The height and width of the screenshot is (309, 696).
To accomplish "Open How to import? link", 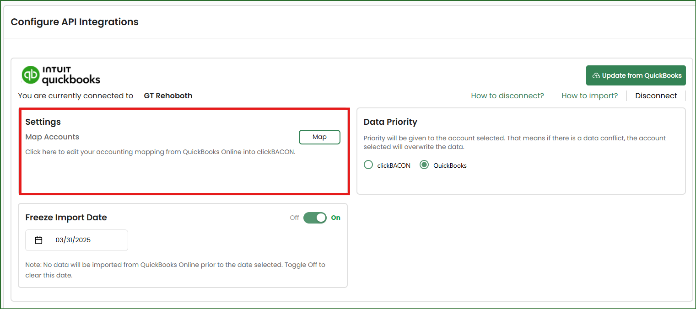I will pyautogui.click(x=589, y=96).
